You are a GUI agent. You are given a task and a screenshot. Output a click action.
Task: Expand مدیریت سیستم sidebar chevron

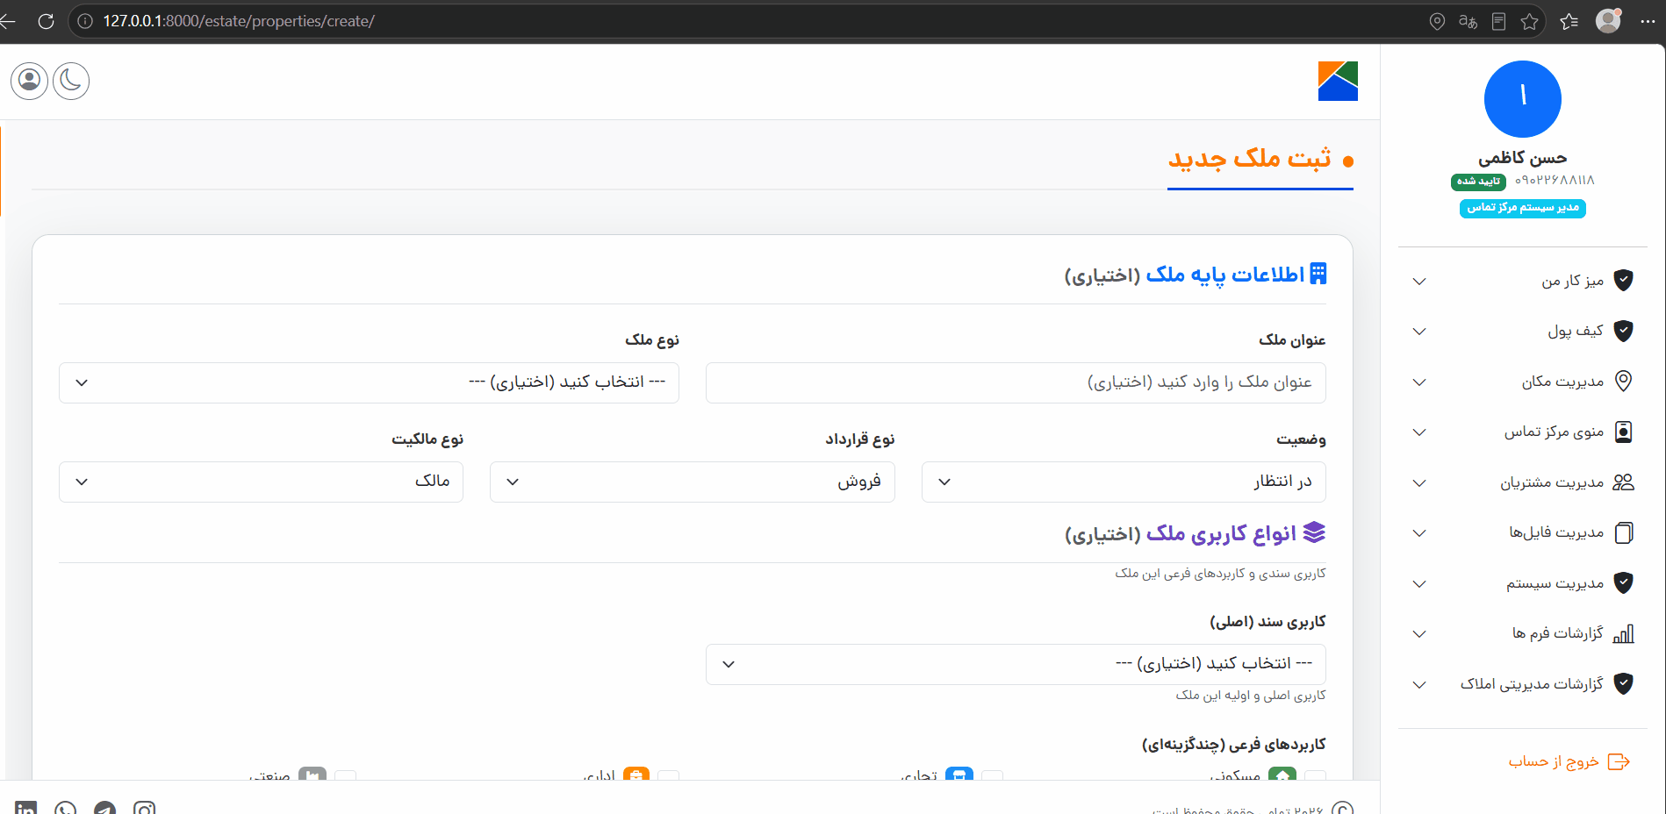[x=1419, y=583]
